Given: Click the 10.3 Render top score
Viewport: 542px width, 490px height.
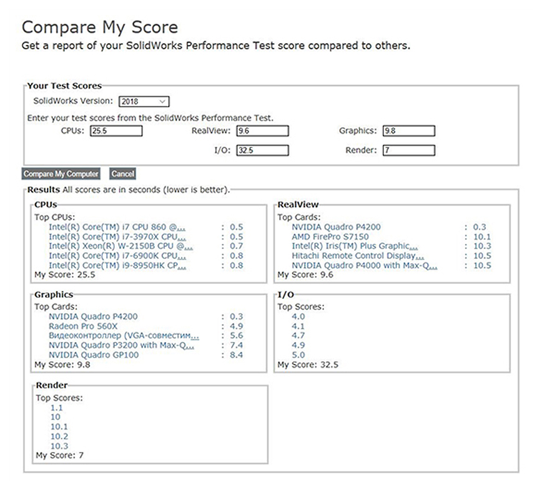Looking at the screenshot, I should coord(59,446).
